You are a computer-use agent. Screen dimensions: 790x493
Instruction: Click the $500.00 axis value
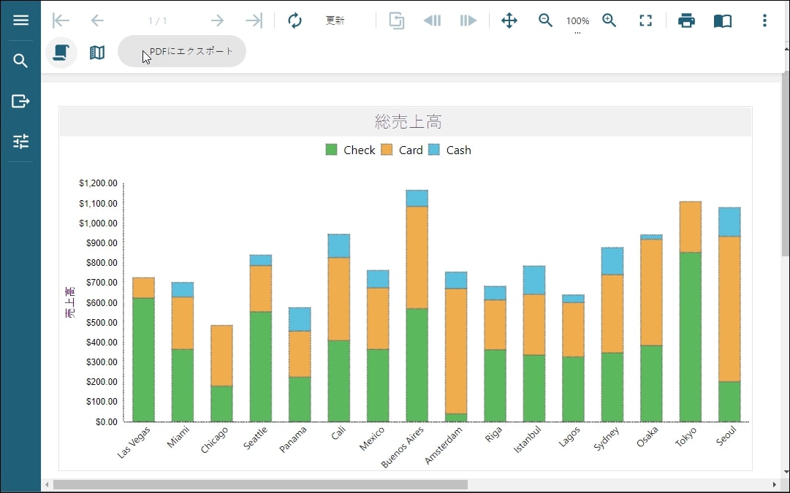[x=102, y=322]
